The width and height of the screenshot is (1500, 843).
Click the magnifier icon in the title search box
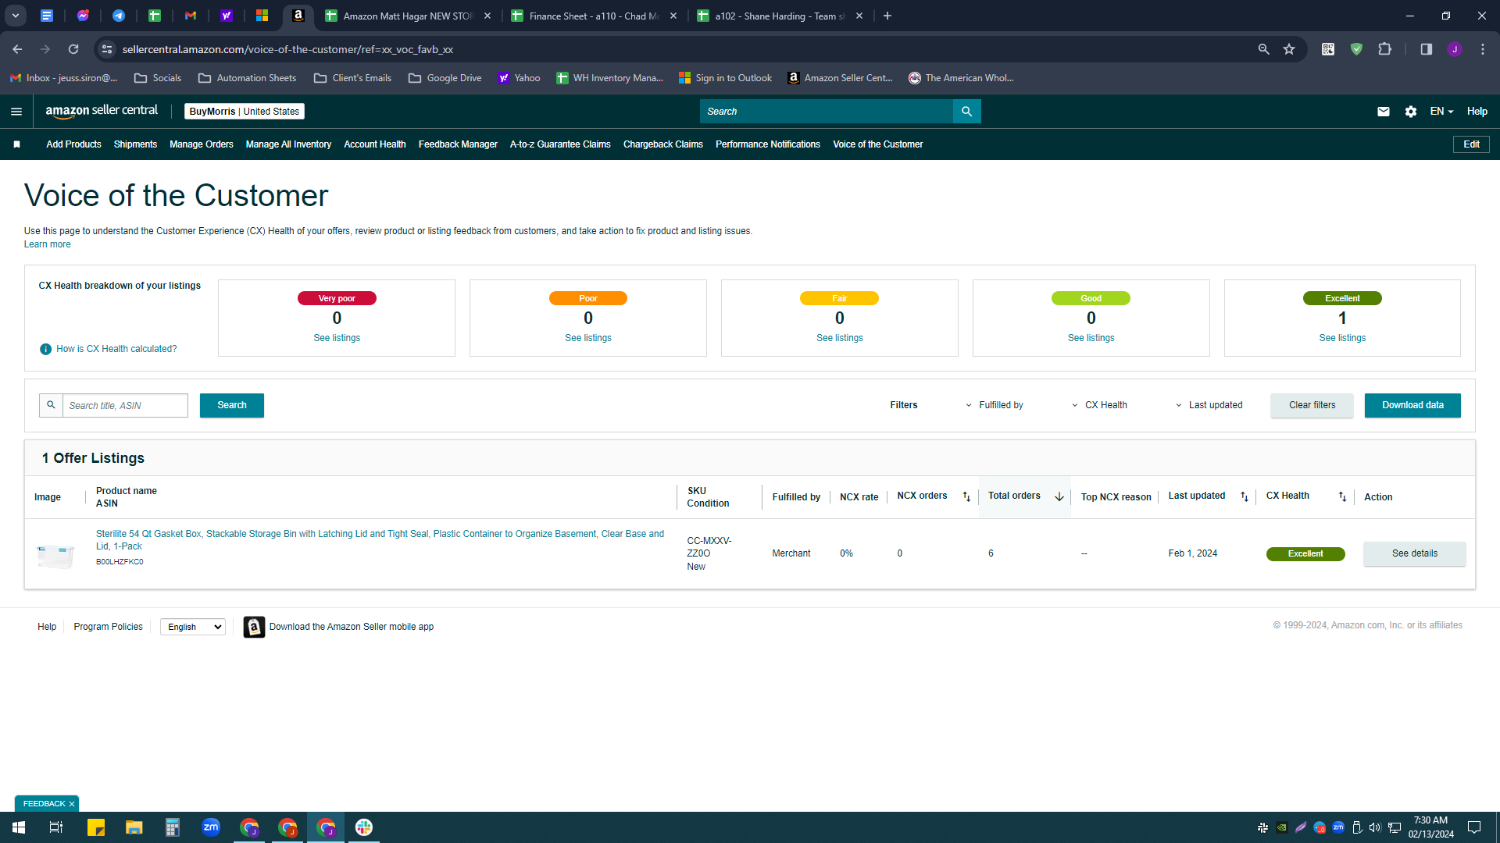pyautogui.click(x=51, y=405)
